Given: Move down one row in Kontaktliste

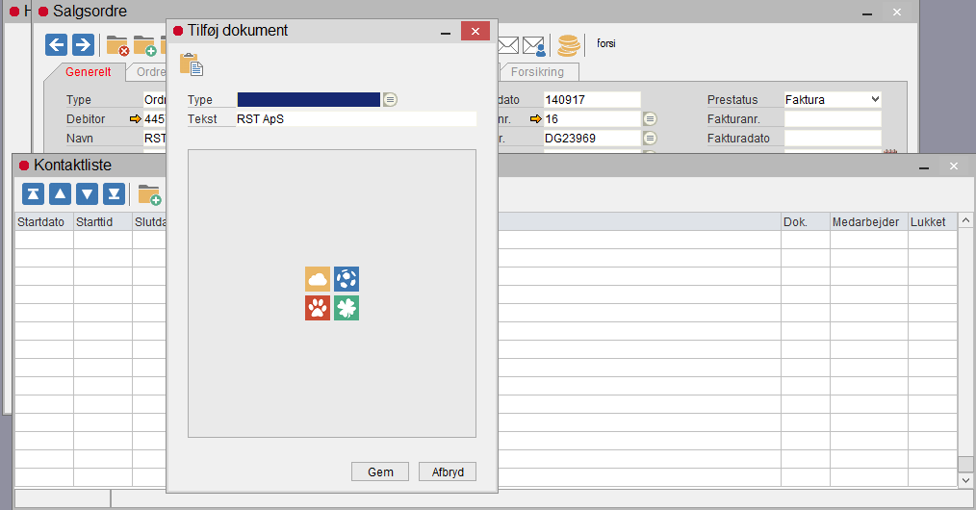Looking at the screenshot, I should click(88, 194).
